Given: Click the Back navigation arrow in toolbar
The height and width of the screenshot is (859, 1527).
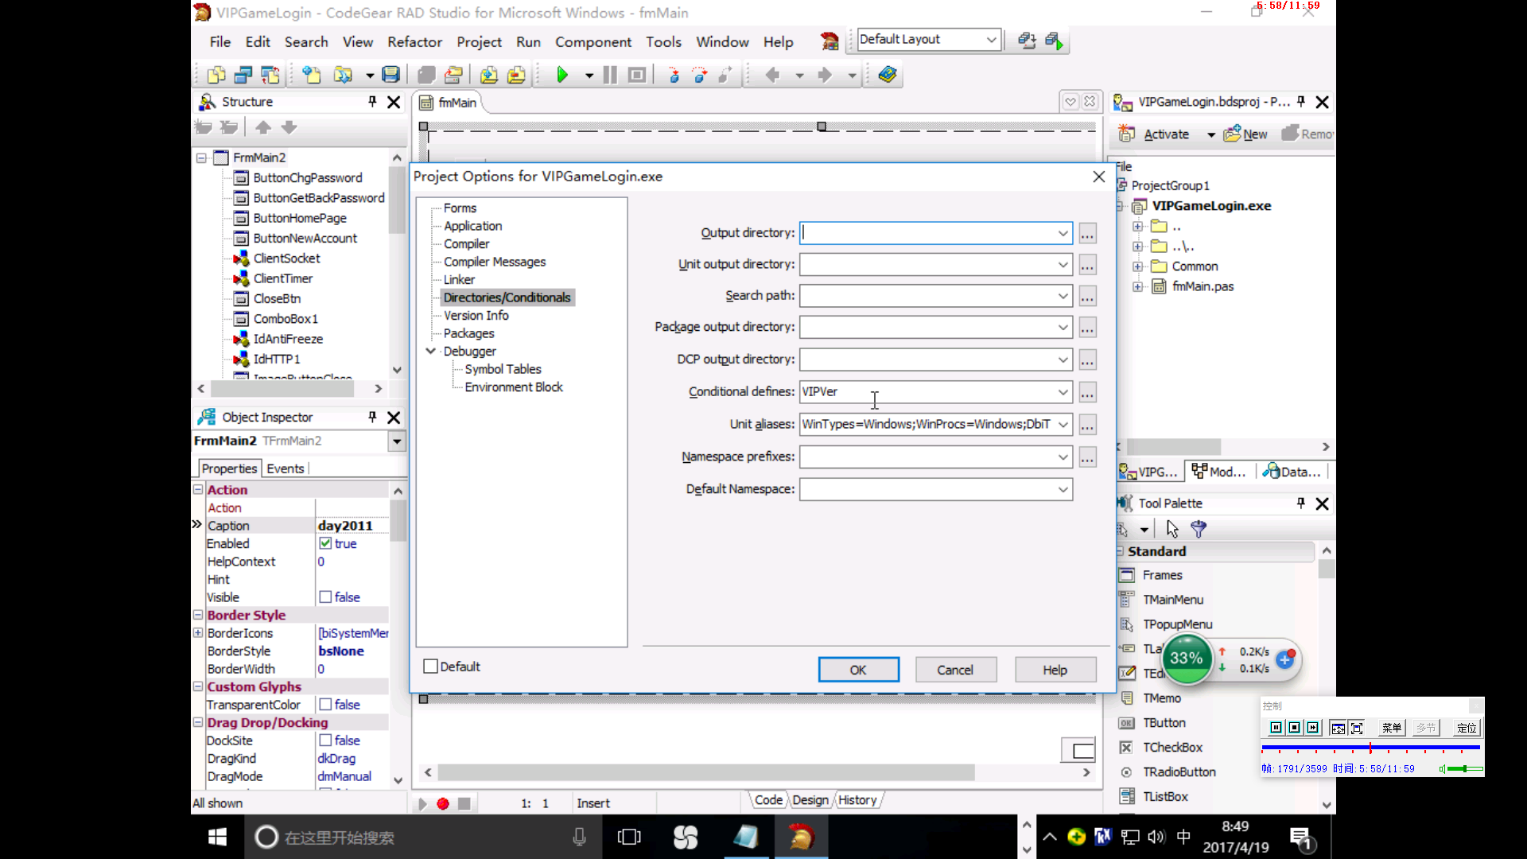Looking at the screenshot, I should pyautogui.click(x=771, y=75).
